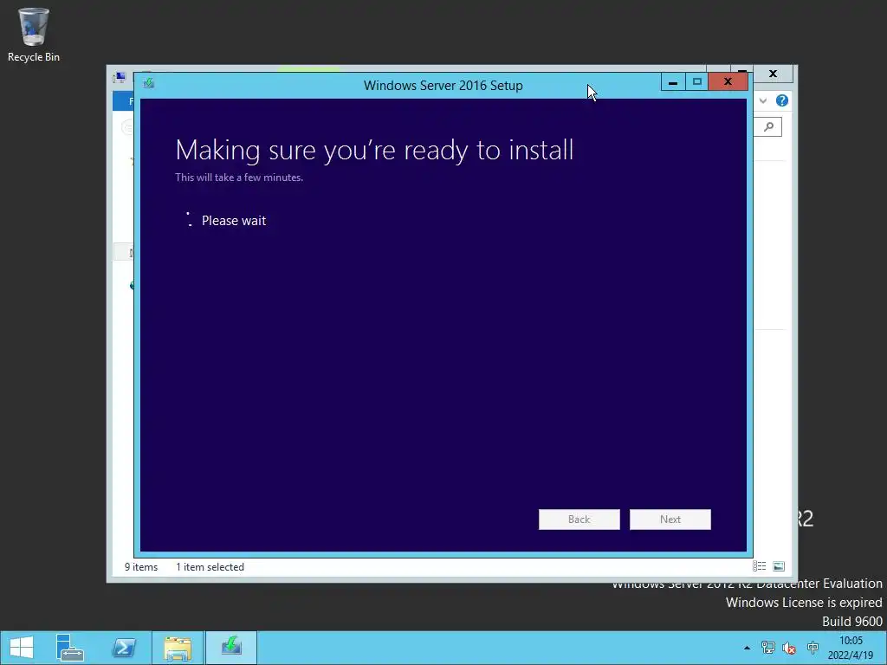Screen dimensions: 887x665
Task: Click the File Explorer window system icon
Action: 120,77
